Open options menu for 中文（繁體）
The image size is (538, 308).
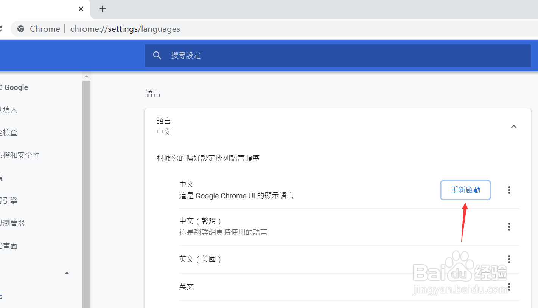[509, 227]
